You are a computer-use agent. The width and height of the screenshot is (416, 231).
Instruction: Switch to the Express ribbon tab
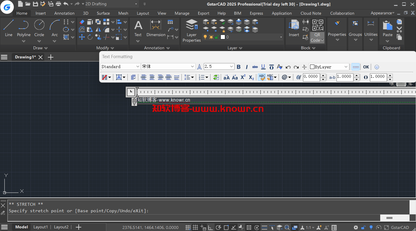click(256, 13)
